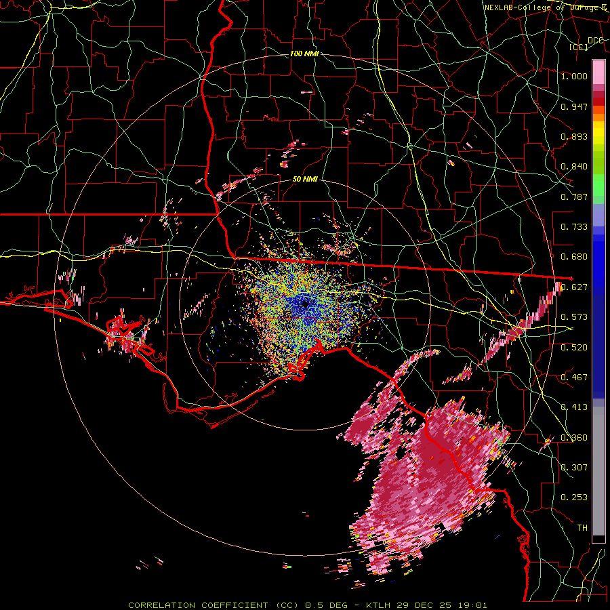Click the 0.947 scale value

574,106
